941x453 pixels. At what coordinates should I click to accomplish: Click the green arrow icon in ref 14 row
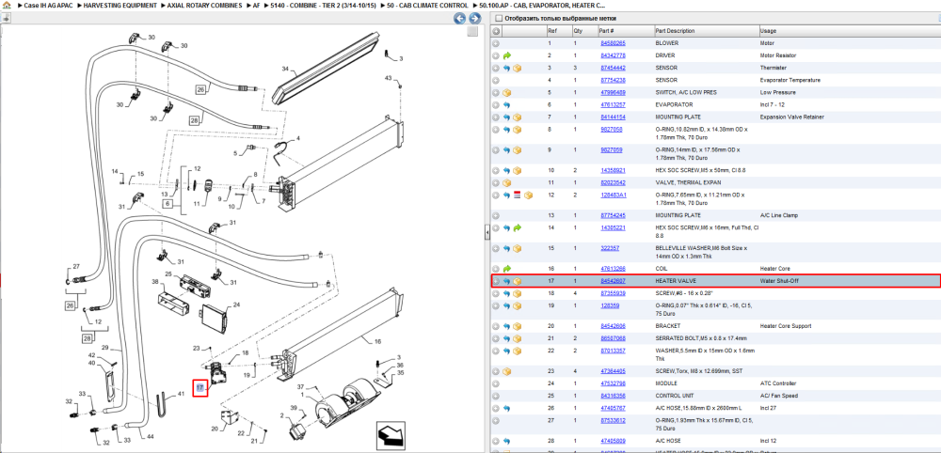(x=518, y=228)
